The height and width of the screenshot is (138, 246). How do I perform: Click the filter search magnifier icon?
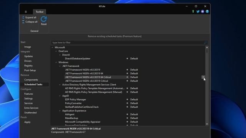206,43
